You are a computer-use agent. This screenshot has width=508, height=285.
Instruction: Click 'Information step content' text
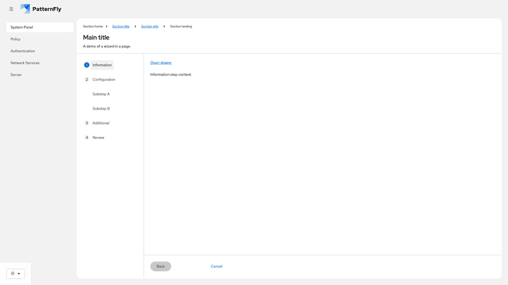tap(171, 75)
